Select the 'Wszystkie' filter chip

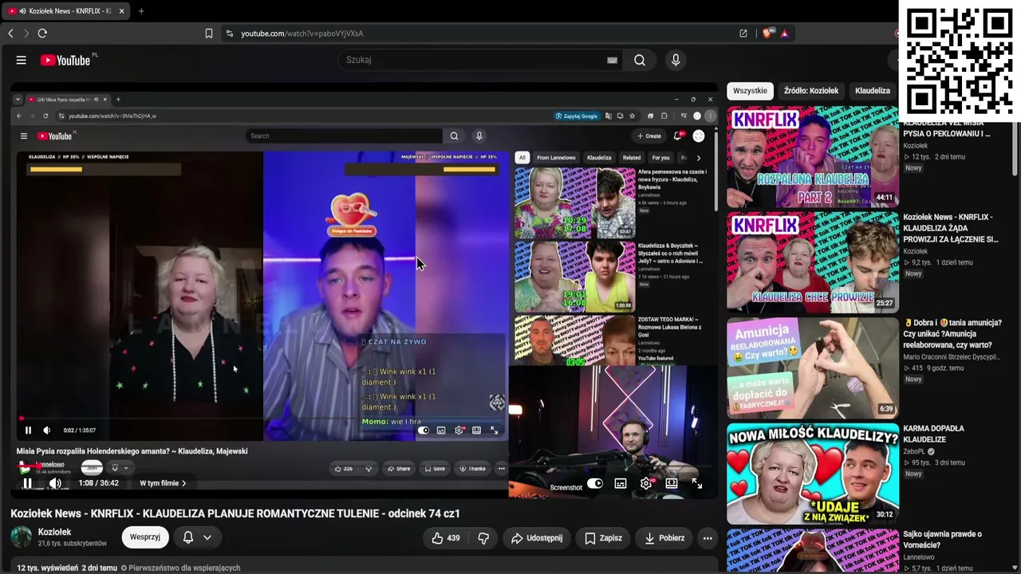[x=750, y=91]
